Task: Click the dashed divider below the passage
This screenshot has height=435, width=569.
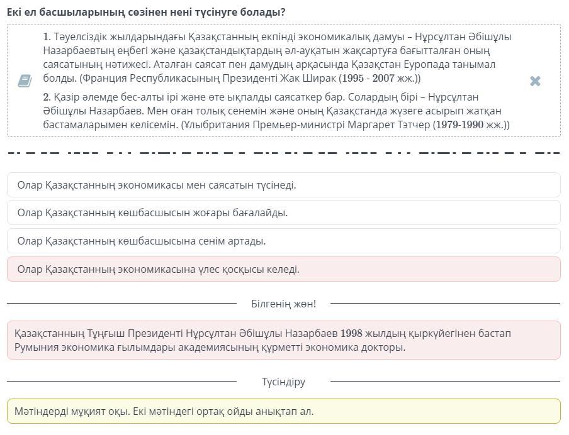Action: (283, 153)
